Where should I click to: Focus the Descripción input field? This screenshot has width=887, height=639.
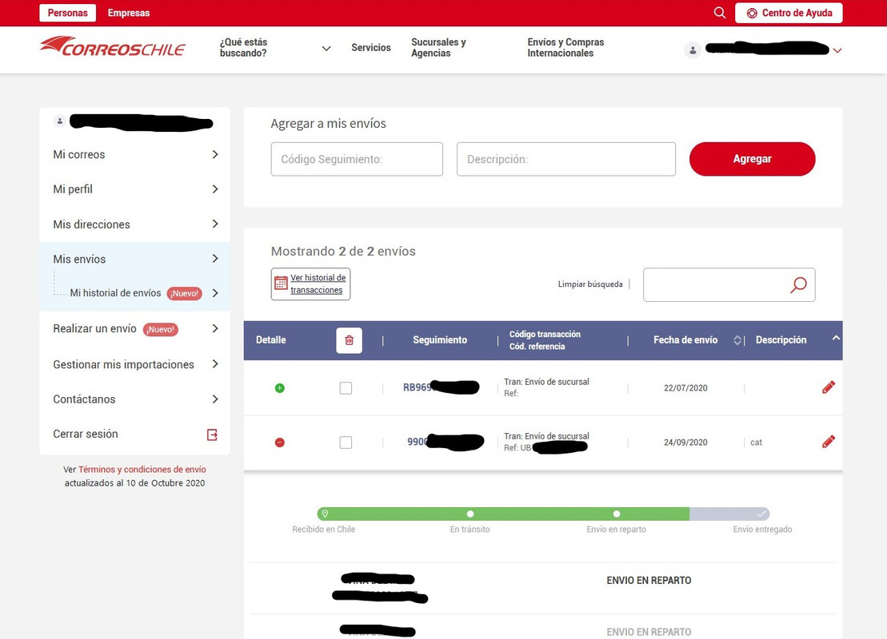(x=566, y=159)
